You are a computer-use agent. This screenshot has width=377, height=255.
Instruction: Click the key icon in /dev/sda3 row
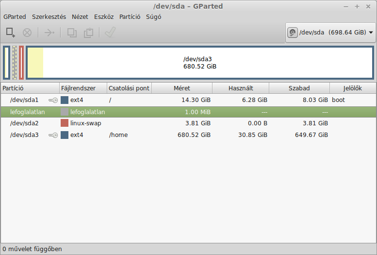pos(53,135)
